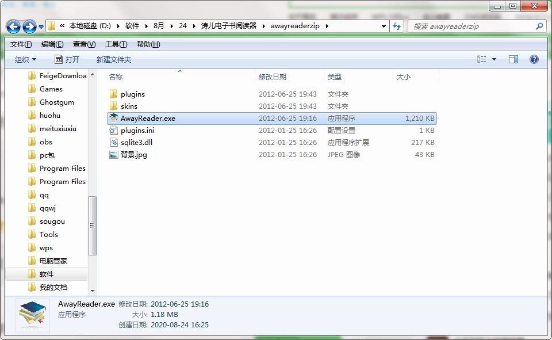Expand the 组织 dropdown

click(x=26, y=59)
